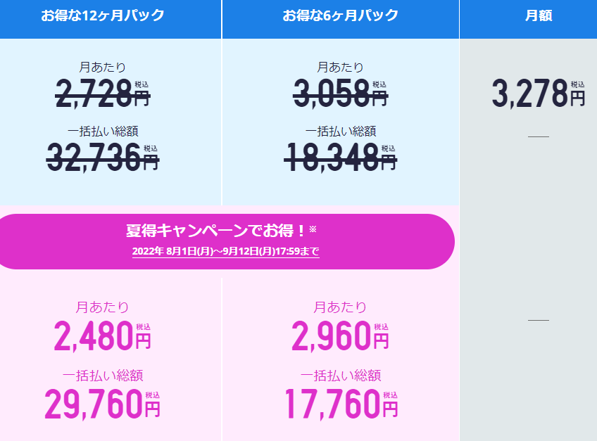597x441 pixels.
Task: Open the 夏得キャンペーンでお得！ banner
Action: click(227, 242)
